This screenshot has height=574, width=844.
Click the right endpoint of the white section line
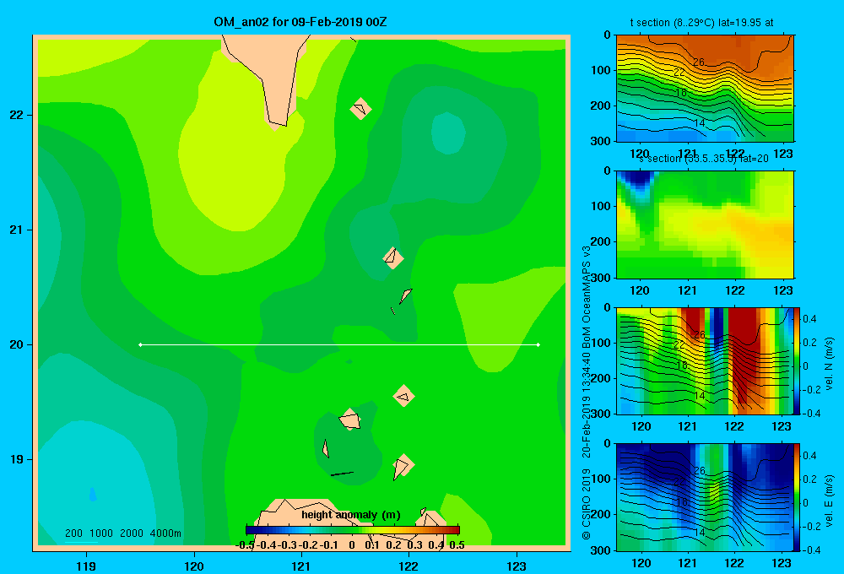538,344
